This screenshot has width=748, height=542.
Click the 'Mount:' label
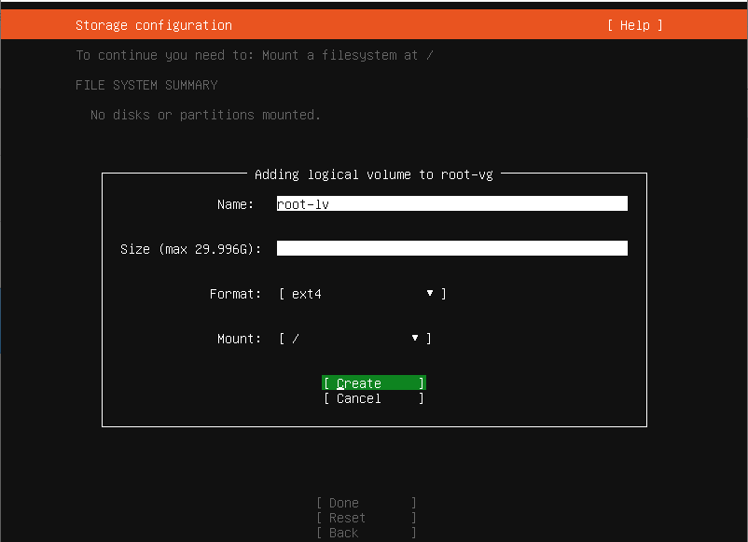[x=239, y=339]
